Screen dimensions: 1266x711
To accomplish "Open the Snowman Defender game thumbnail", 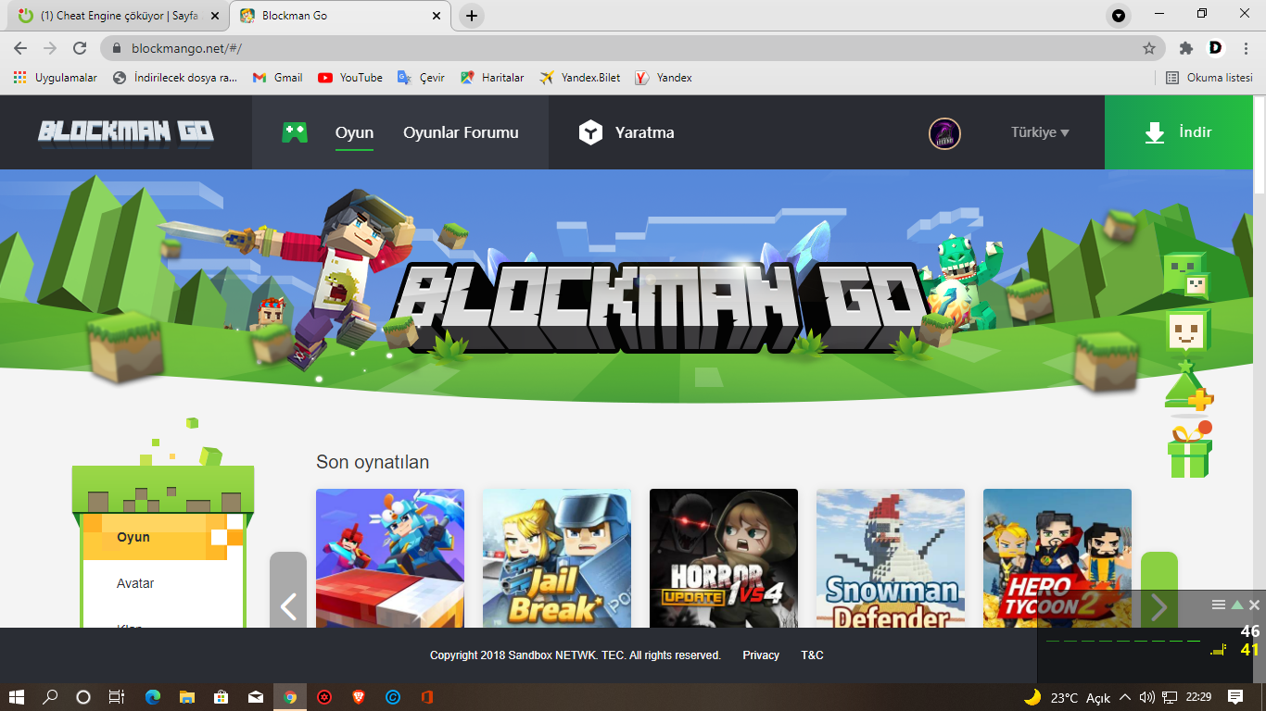I will (x=891, y=558).
